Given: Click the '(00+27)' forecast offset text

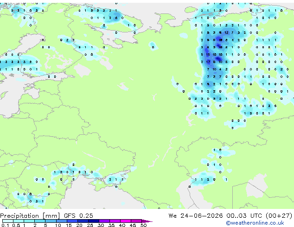Looking at the screenshot, I should point(279,216).
